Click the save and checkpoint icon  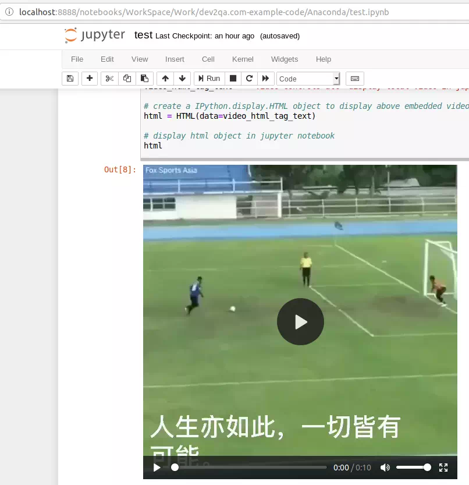click(70, 79)
